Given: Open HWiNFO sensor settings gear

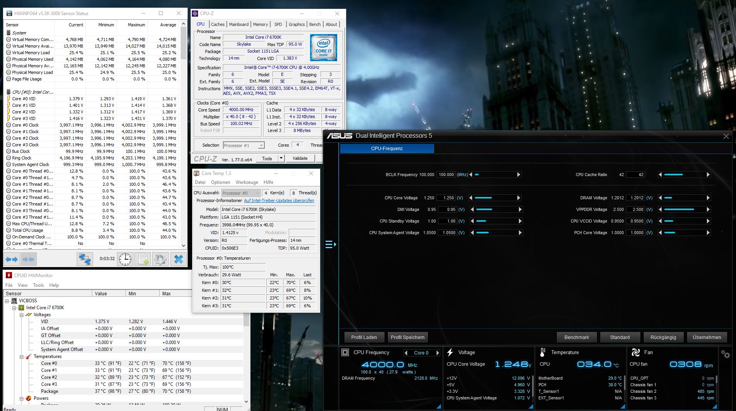Looking at the screenshot, I should (160, 259).
